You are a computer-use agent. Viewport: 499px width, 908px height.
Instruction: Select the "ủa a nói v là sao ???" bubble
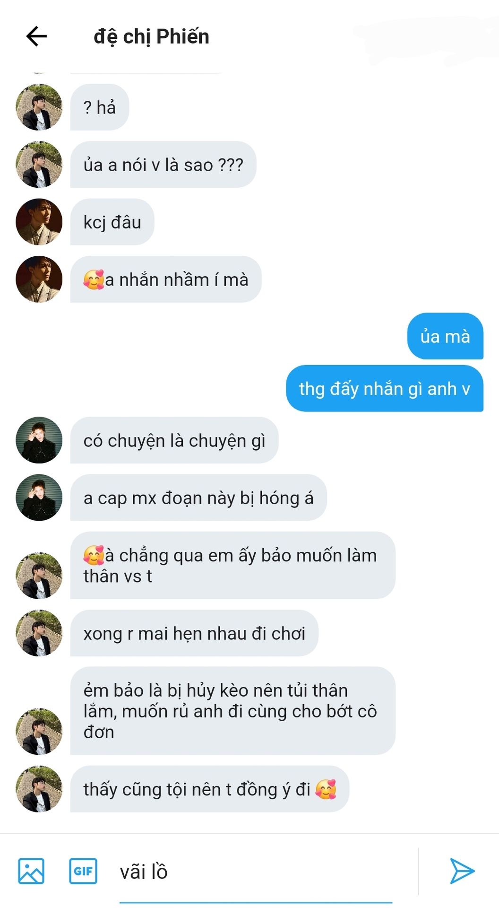(163, 165)
